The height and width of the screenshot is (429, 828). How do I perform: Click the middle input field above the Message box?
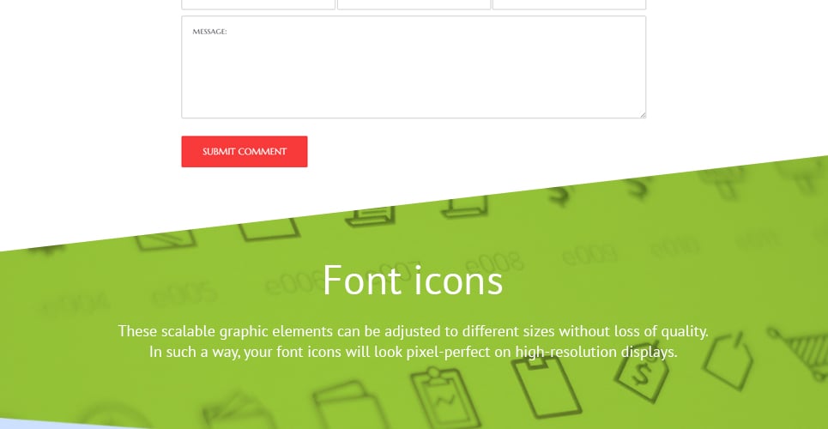pyautogui.click(x=414, y=4)
